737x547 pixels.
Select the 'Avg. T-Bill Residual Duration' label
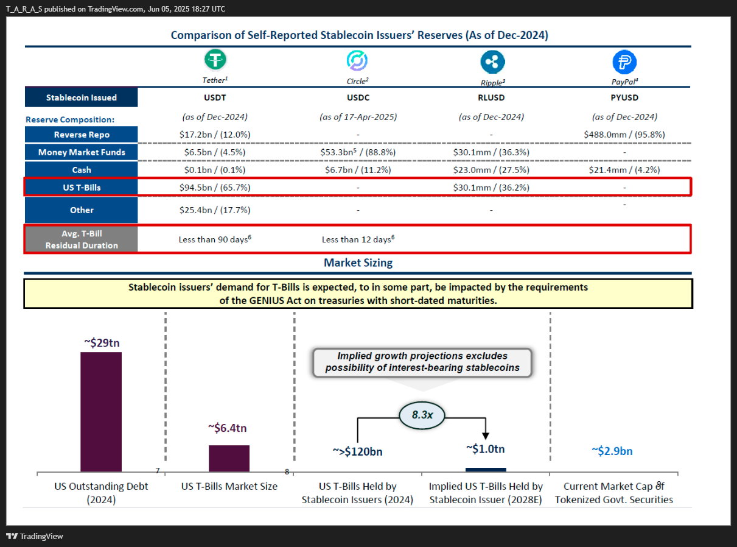82,239
